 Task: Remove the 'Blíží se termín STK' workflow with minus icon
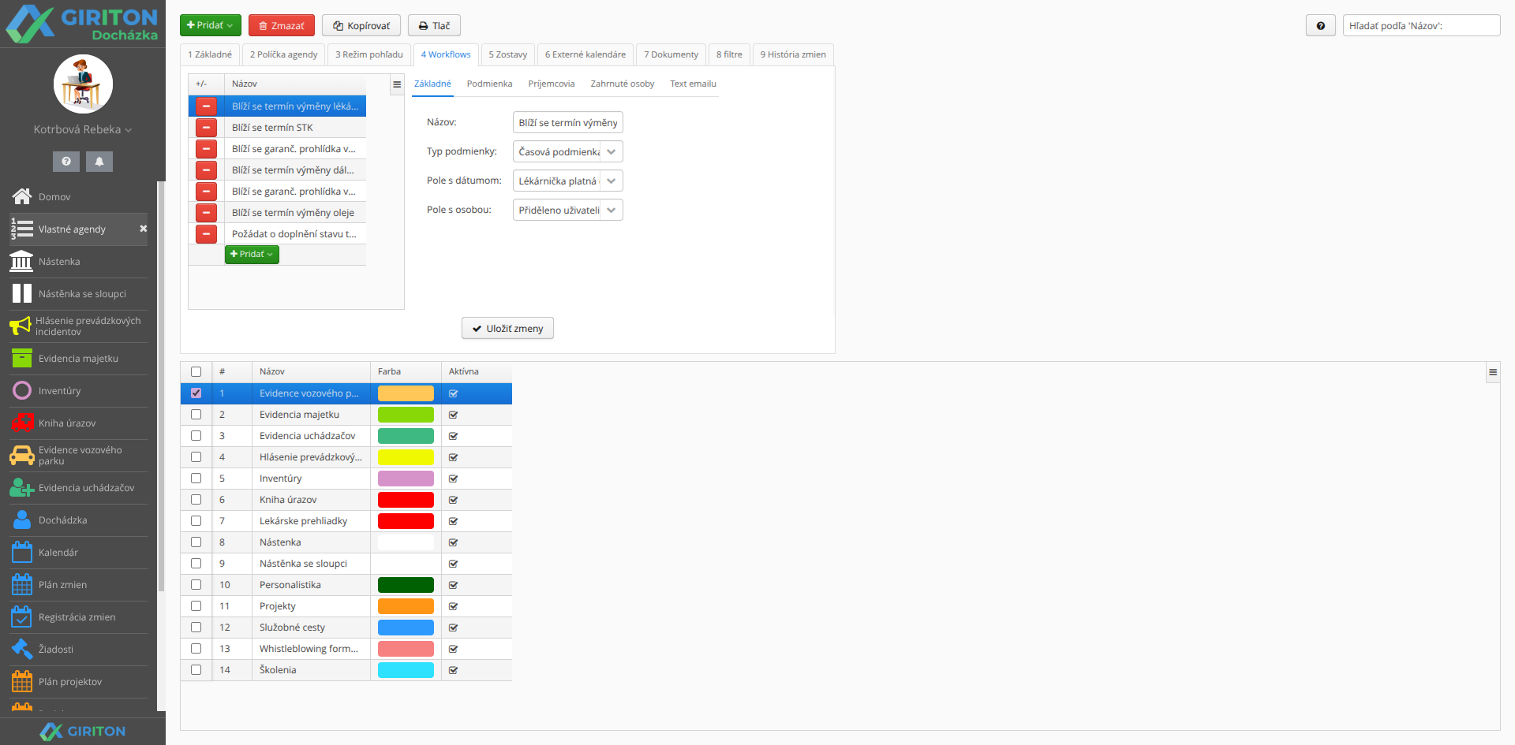pos(206,128)
